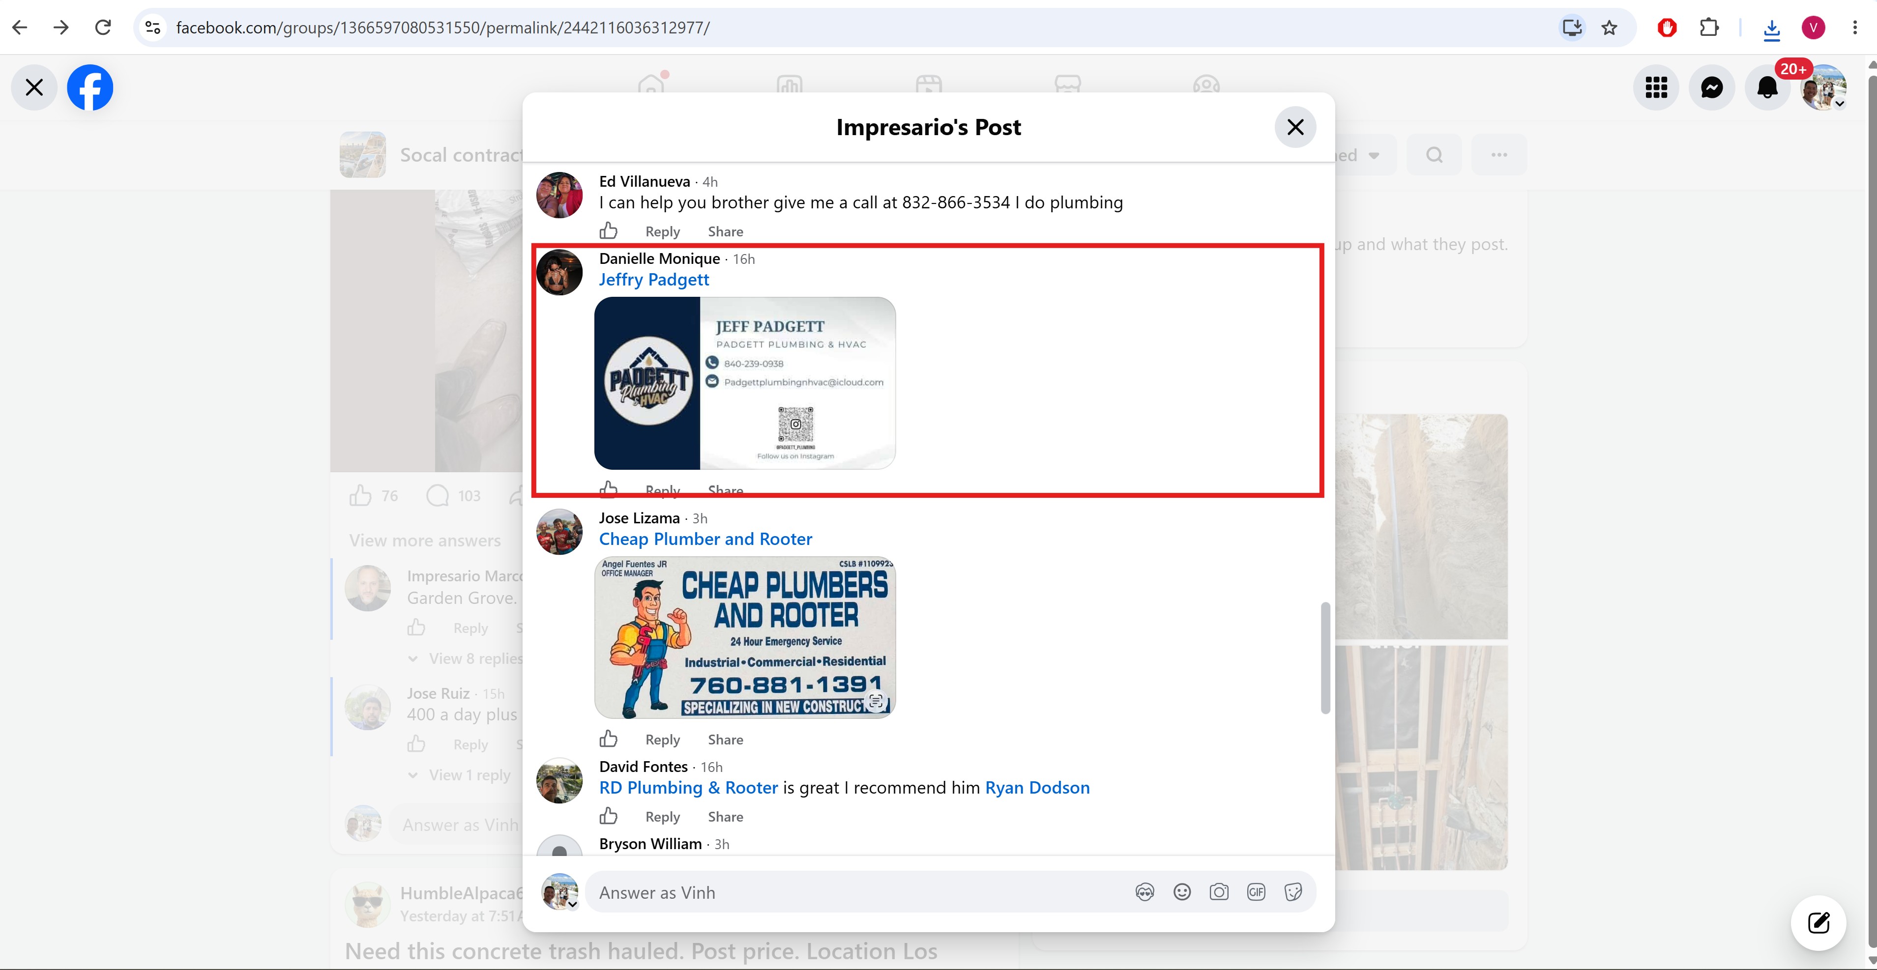This screenshot has width=1877, height=970.
Task: Open notifications bell
Action: [x=1768, y=87]
